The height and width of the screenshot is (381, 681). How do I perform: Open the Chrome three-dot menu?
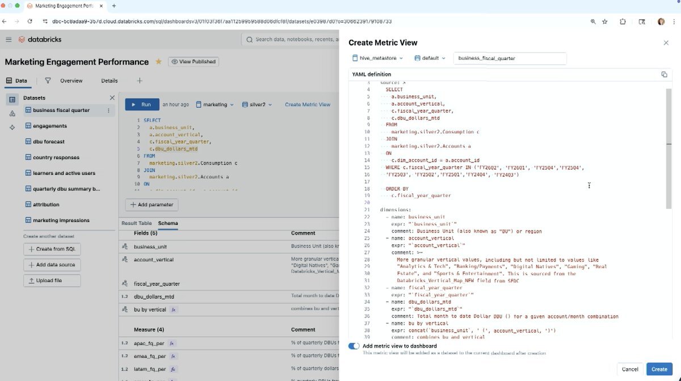pos(675,22)
